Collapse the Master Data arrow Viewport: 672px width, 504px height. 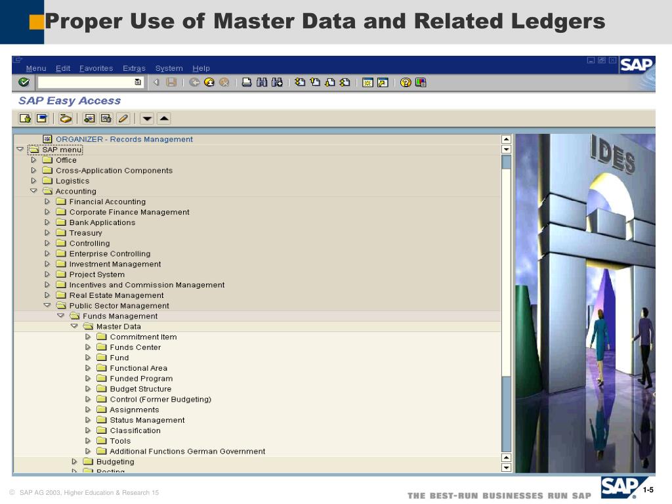74,326
